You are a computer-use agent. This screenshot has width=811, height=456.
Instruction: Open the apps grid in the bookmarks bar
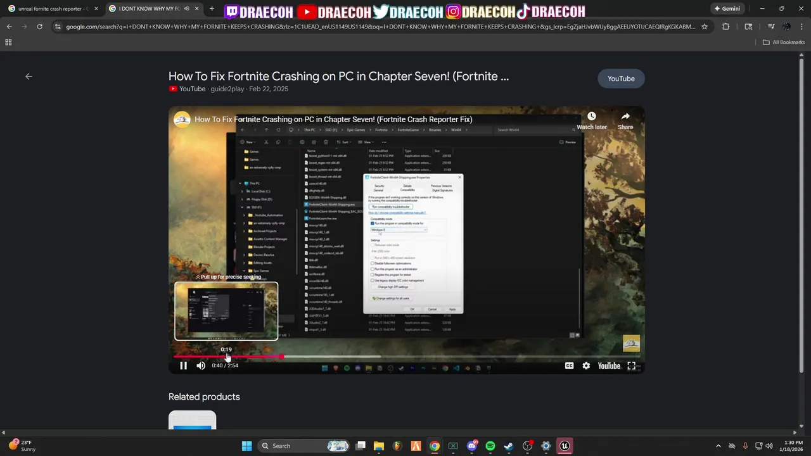click(8, 42)
